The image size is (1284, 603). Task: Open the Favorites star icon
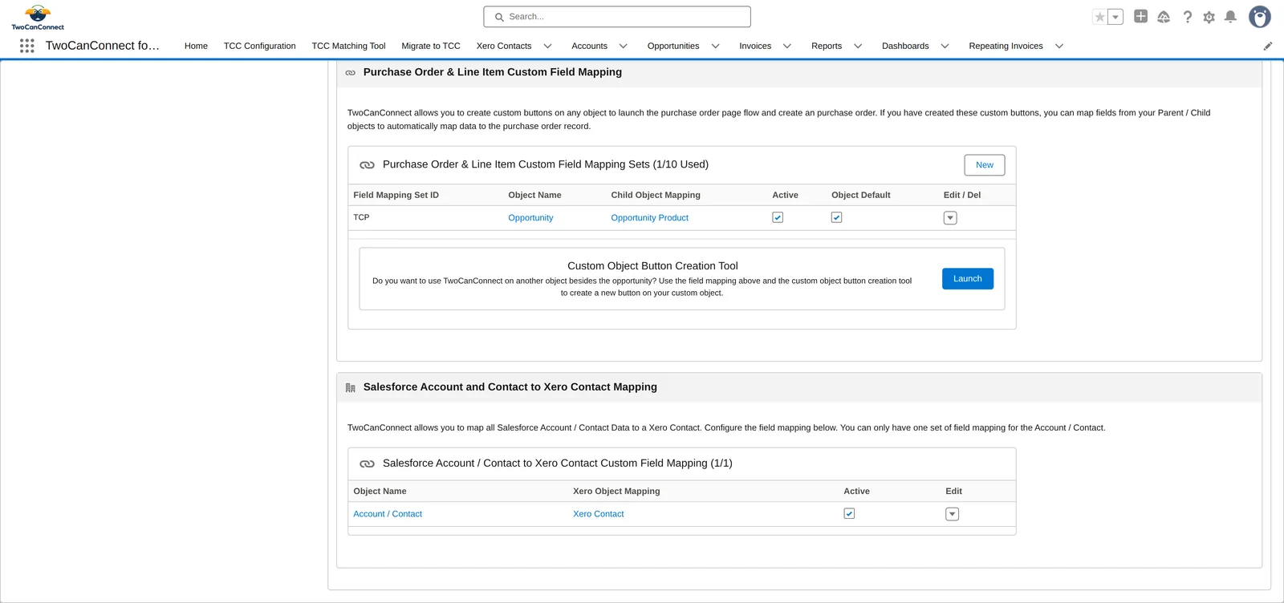click(1100, 17)
